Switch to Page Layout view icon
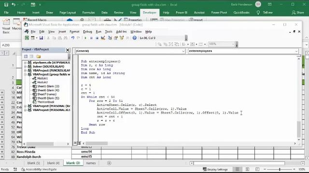 [247, 169]
